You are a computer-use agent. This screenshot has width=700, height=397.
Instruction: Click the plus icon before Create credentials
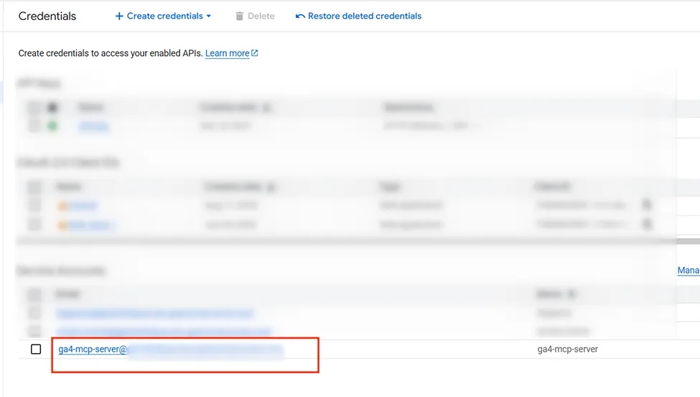pos(119,16)
